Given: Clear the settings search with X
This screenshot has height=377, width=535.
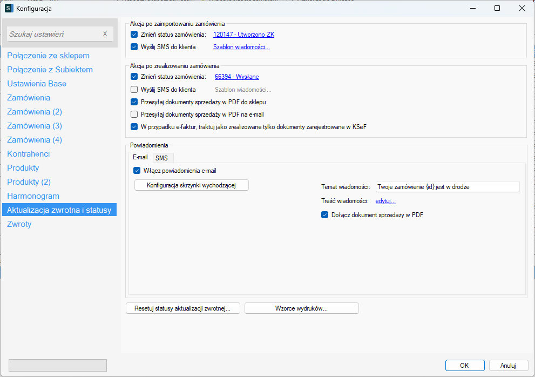Looking at the screenshot, I should 105,34.
